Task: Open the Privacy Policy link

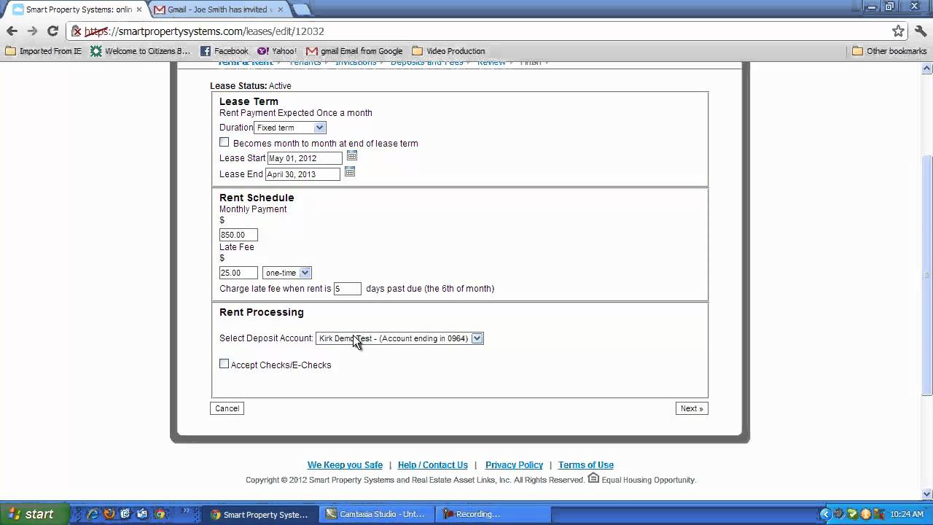Action: coord(514,465)
